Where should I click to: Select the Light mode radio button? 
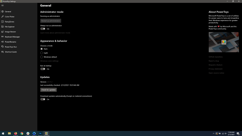pos(41,53)
